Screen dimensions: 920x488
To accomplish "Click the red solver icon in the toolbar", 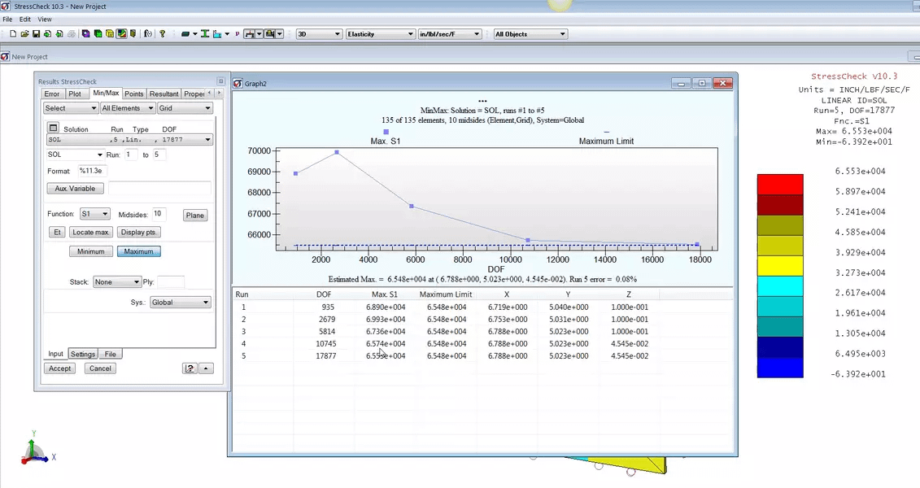I will tap(250, 34).
